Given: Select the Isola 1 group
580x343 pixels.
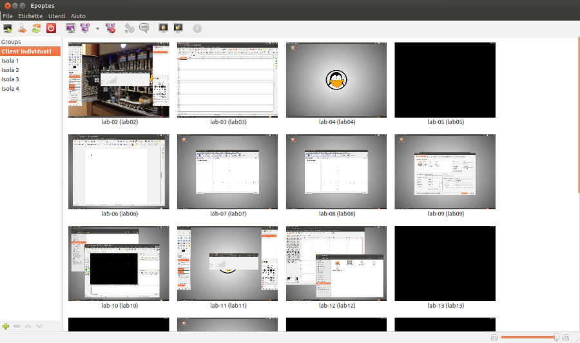Looking at the screenshot, I should [10, 60].
